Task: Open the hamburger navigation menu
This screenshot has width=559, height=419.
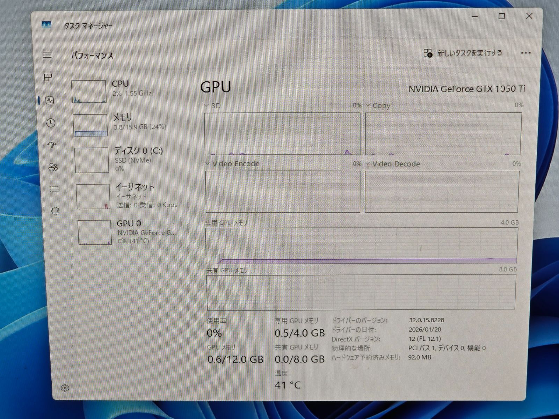Action: 47,55
